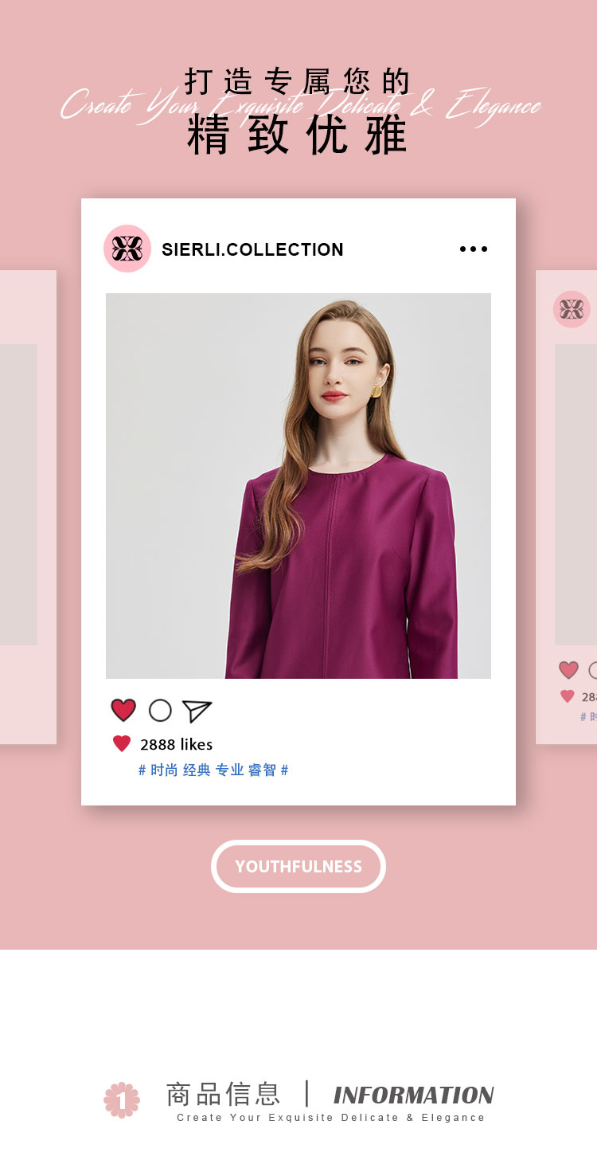Click the blue hashtag line 时尚 经典 专业 睿智
Viewport: 597px width, 1164px height.
point(213,770)
